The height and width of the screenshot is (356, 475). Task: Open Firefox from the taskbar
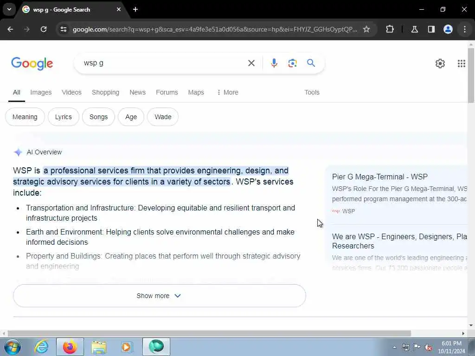(70, 347)
